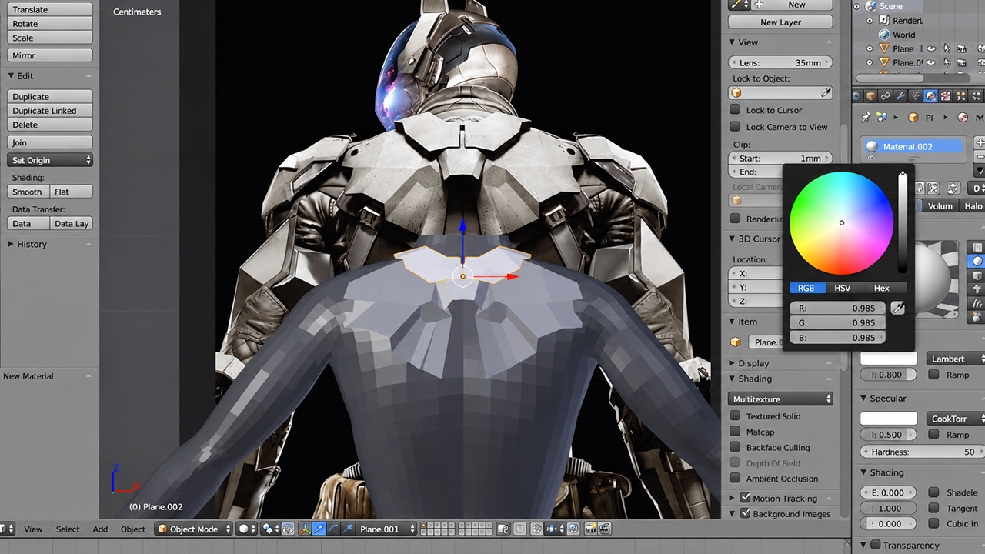Select the scale manipulator icon in header
The image size is (985, 554).
347,529
